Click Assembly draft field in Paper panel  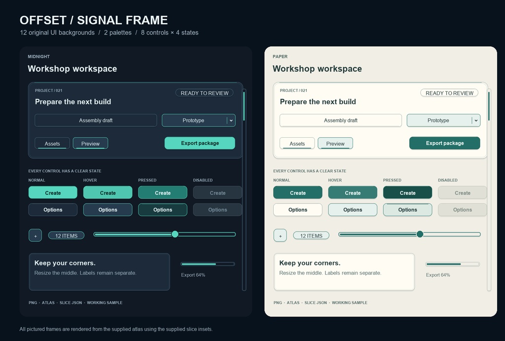(341, 120)
